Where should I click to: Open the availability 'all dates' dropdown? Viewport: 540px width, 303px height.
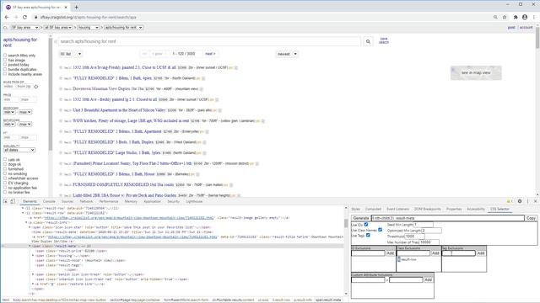pyautogui.click(x=19, y=150)
